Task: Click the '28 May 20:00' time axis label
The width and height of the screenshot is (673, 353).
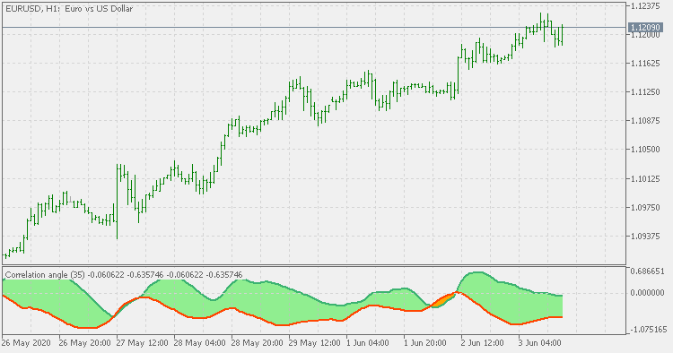Action: [258, 343]
